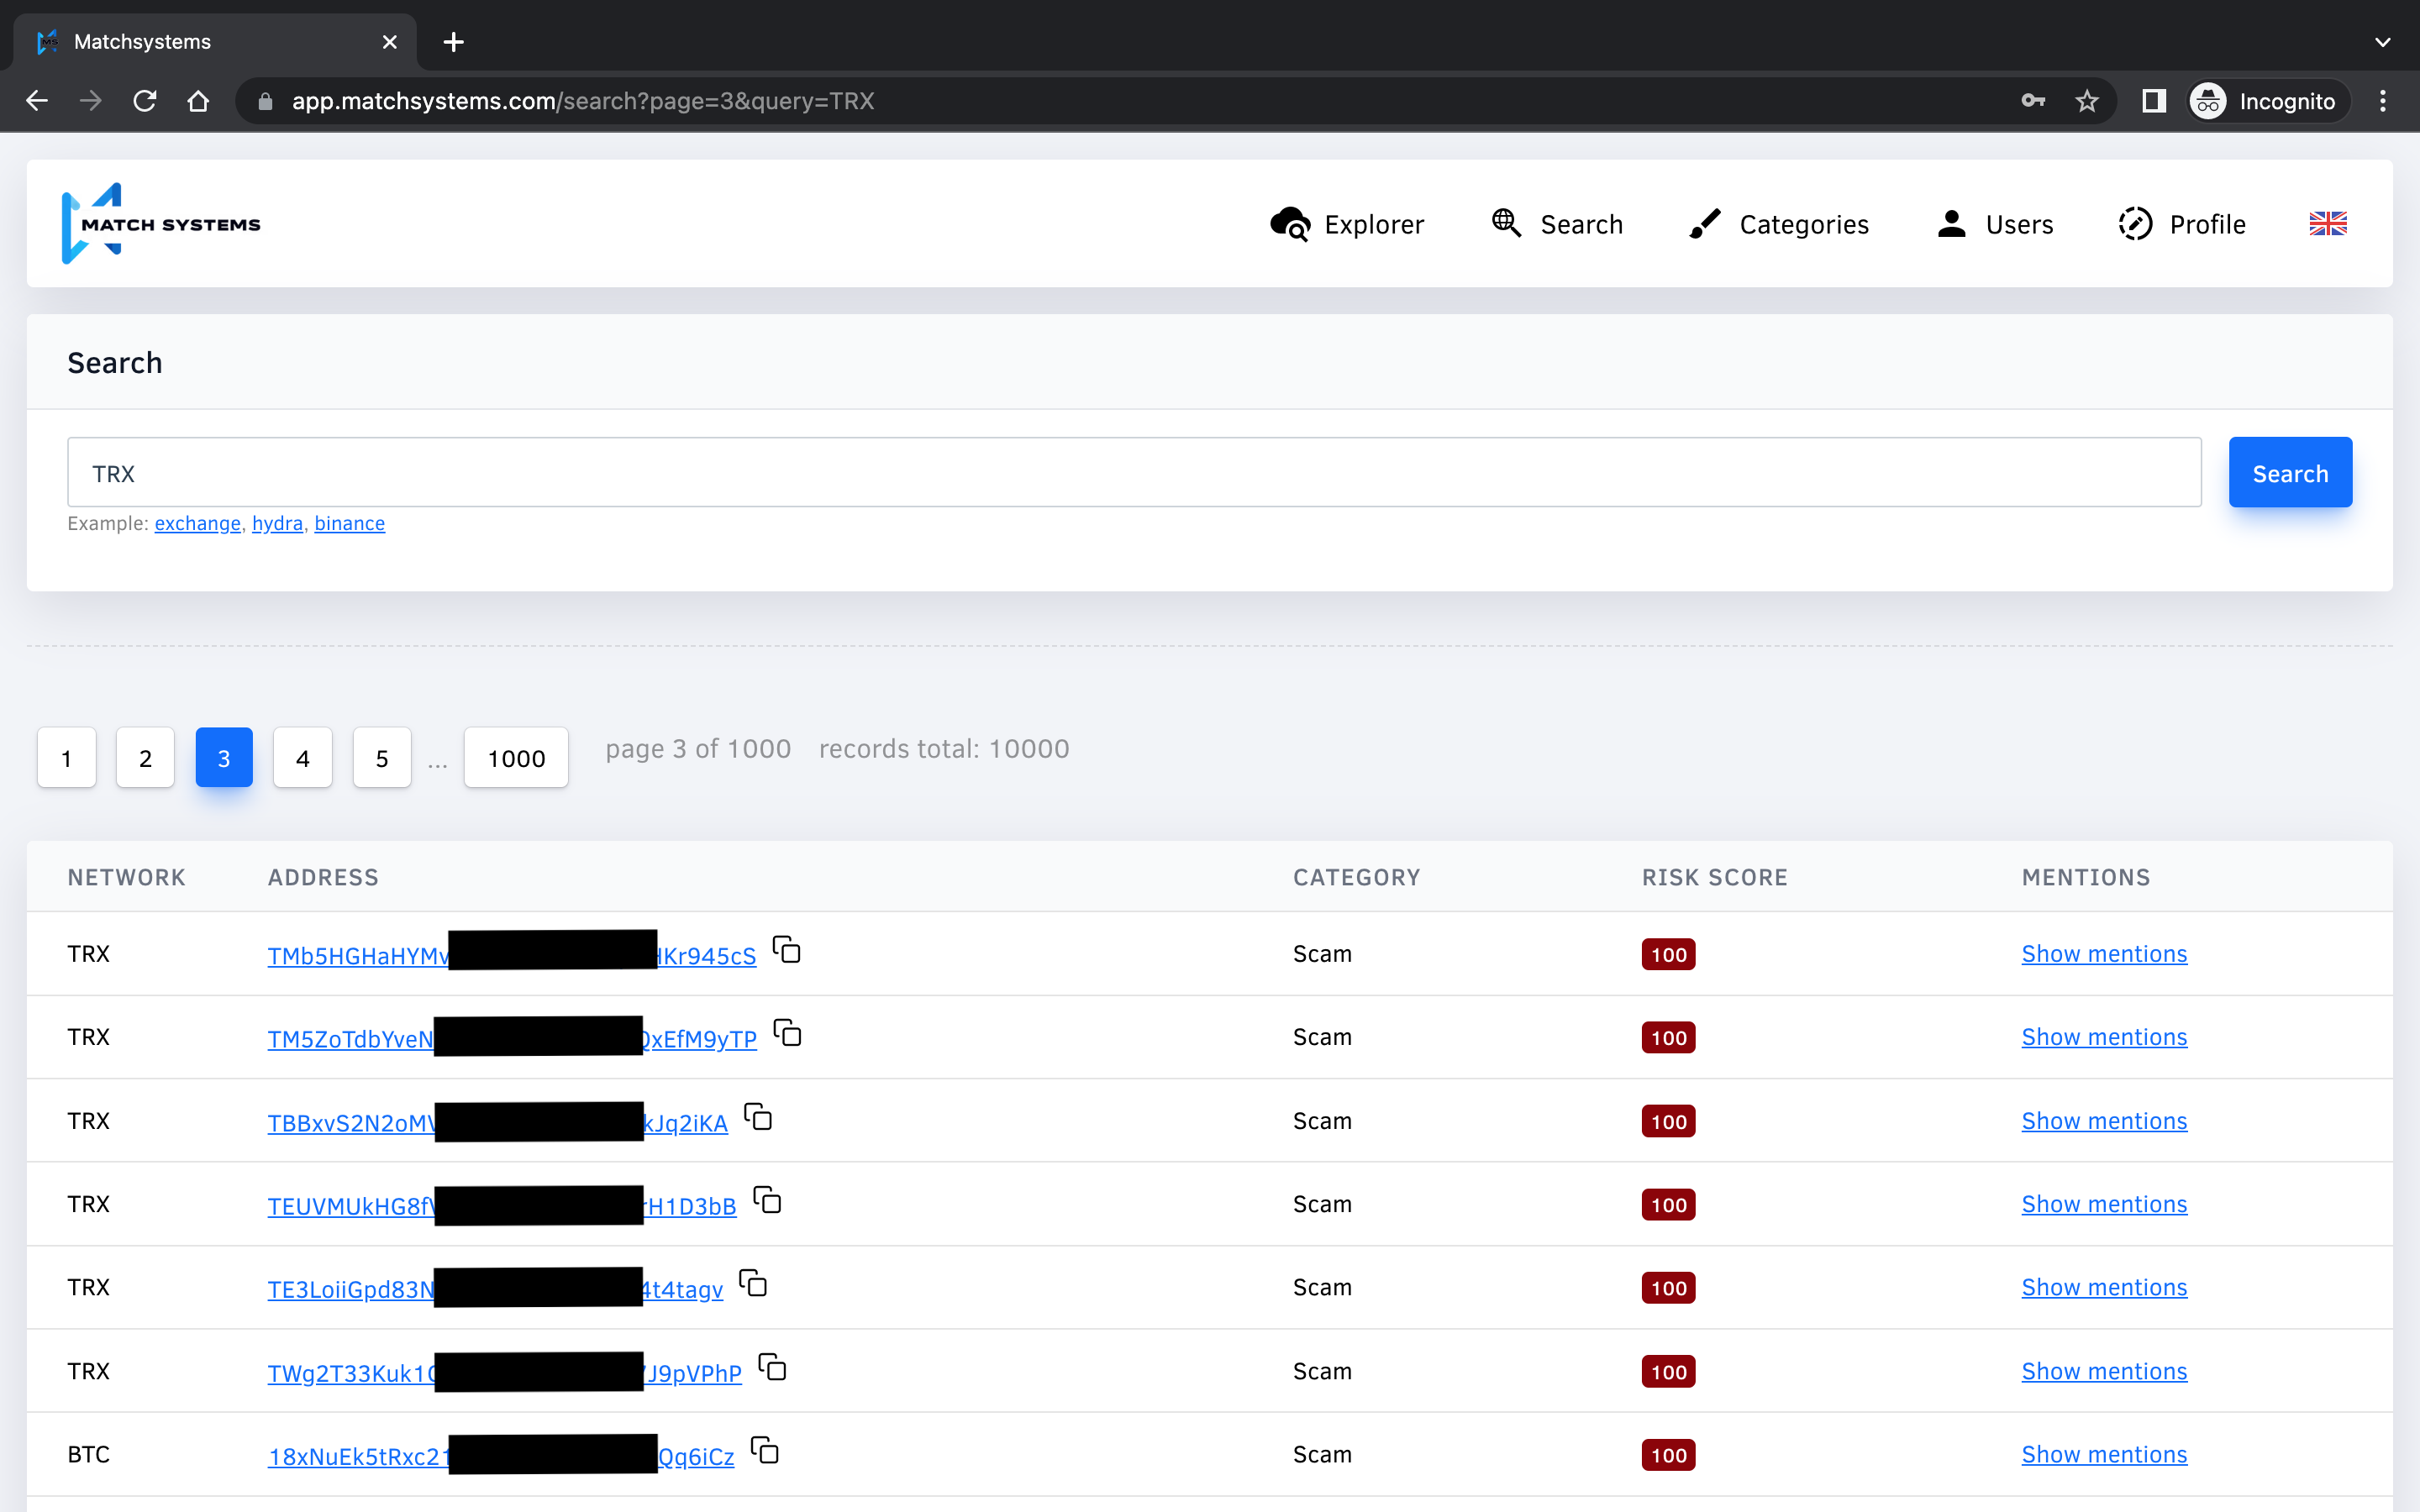The width and height of the screenshot is (2420, 1512).
Task: Open the language flag selector
Action: 2327,224
